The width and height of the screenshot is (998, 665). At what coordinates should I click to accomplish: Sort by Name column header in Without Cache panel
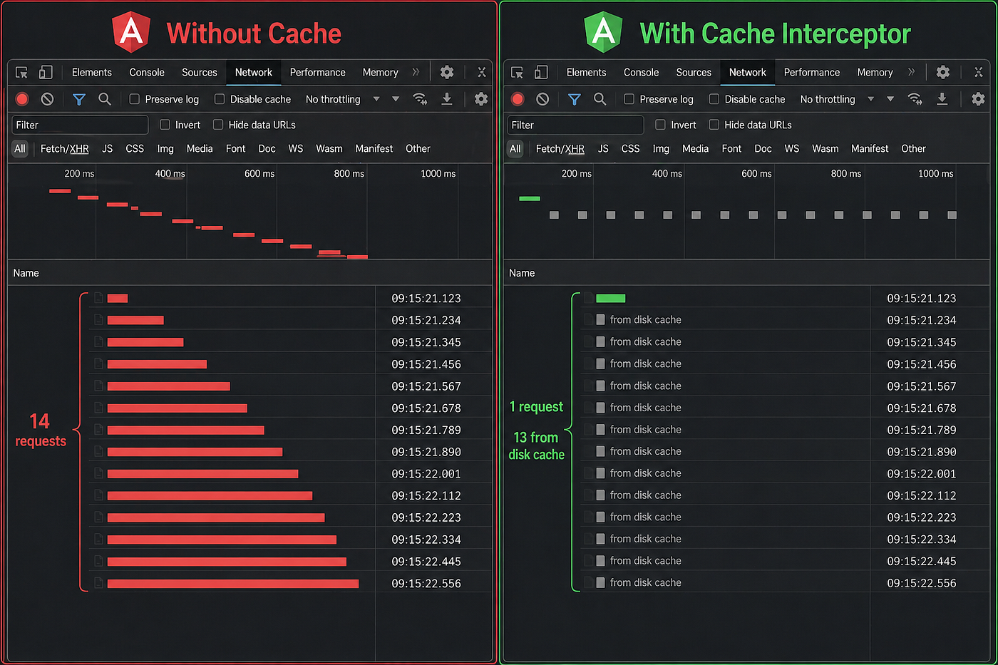pos(26,273)
